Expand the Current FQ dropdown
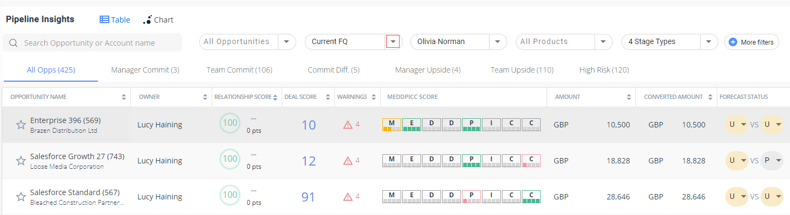The width and height of the screenshot is (790, 215). point(393,42)
